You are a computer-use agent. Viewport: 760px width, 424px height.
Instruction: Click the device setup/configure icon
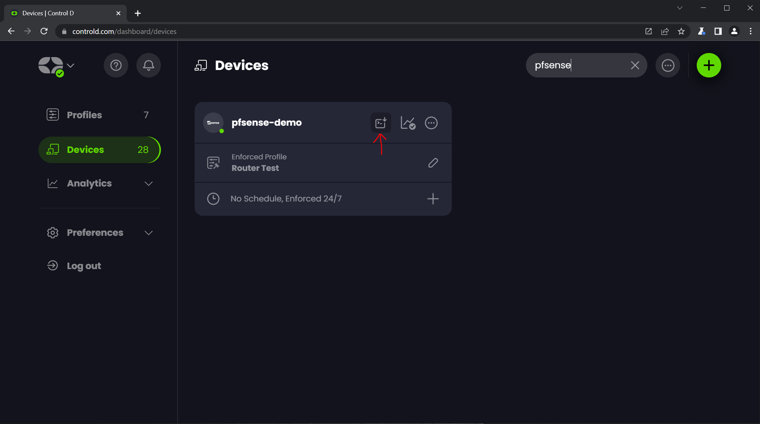coord(381,123)
